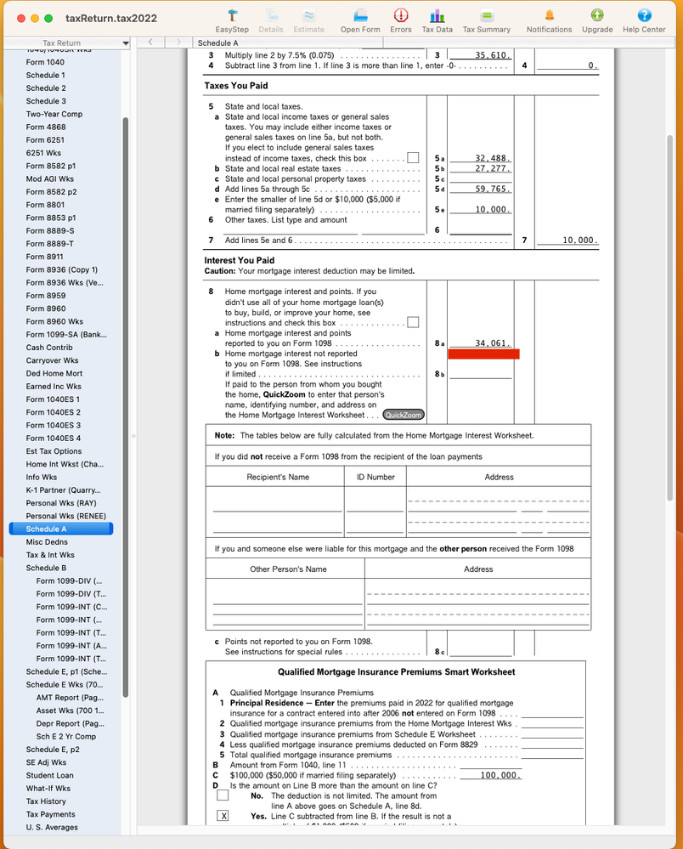Select Form 8959 in the sidebar
The width and height of the screenshot is (683, 849).
point(46,297)
